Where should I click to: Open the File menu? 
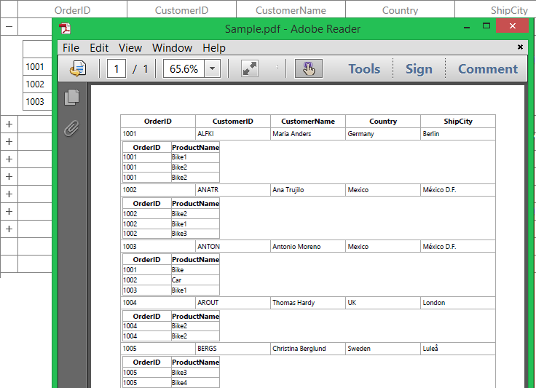[x=71, y=48]
